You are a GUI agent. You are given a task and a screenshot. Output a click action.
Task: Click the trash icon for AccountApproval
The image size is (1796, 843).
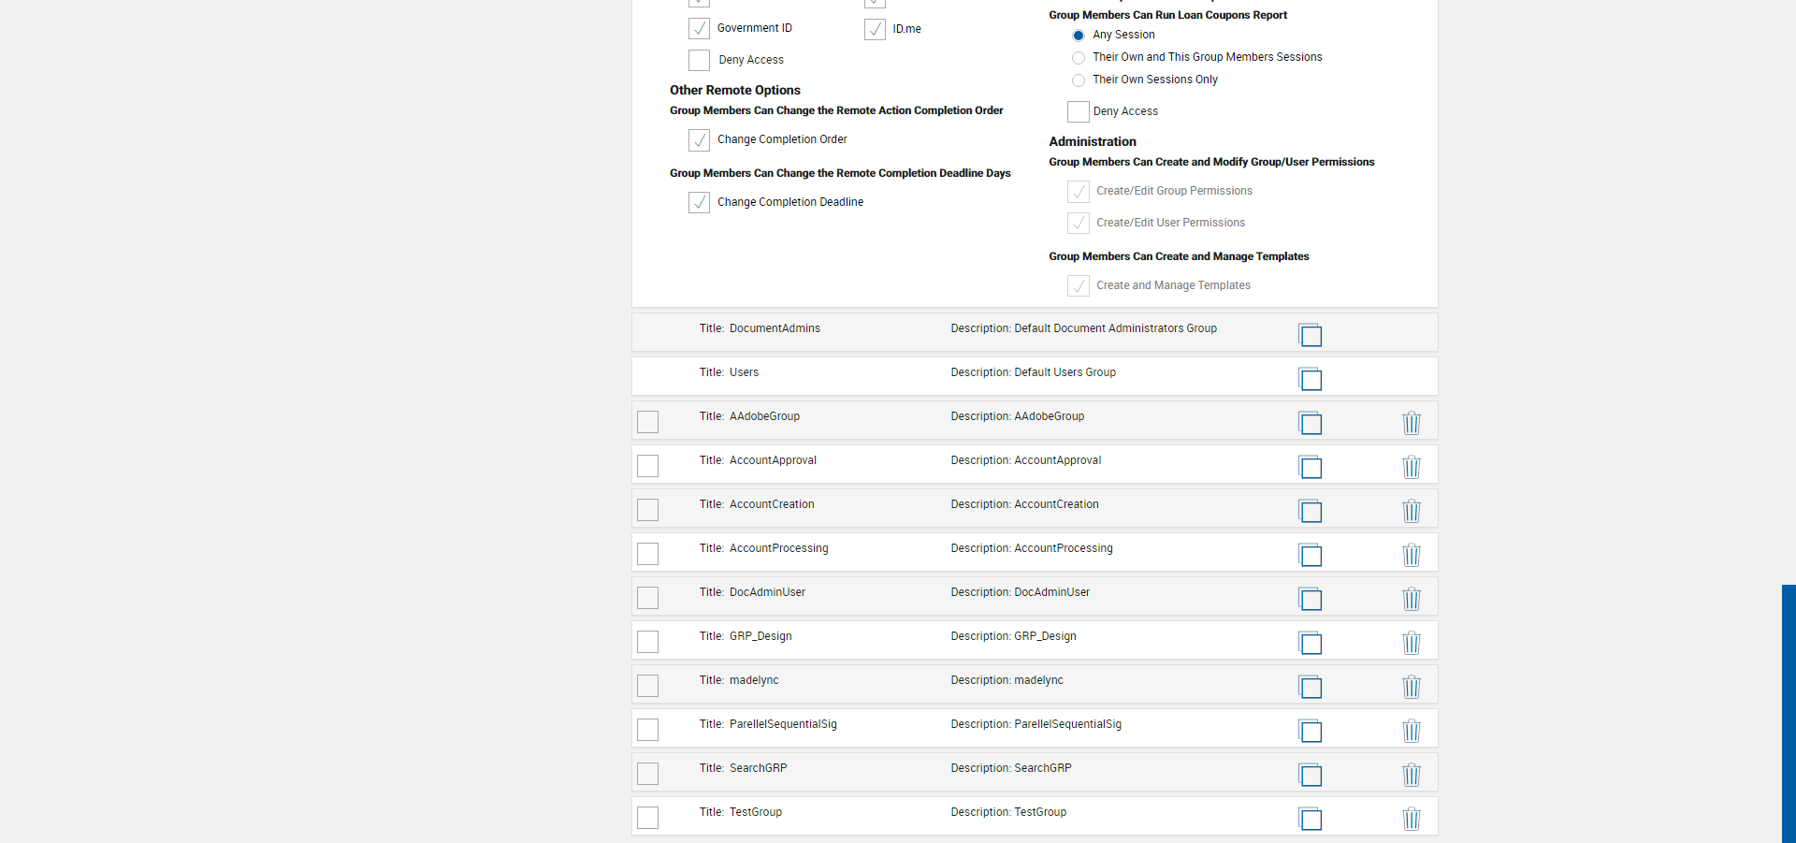[x=1412, y=467]
